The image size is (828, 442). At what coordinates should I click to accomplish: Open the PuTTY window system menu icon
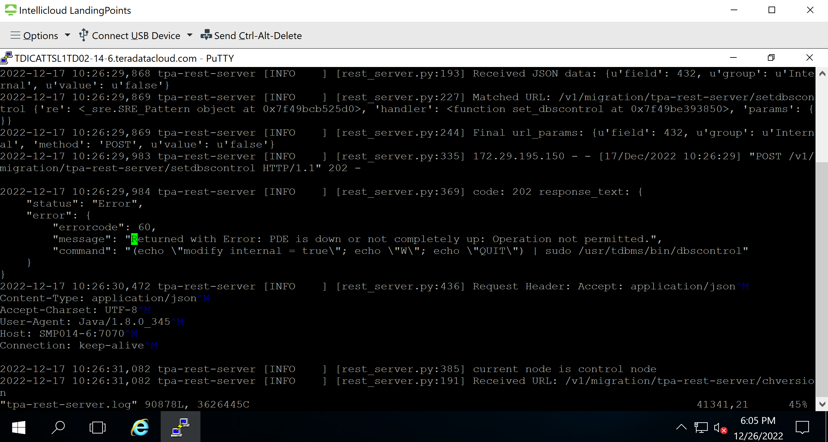coord(7,58)
